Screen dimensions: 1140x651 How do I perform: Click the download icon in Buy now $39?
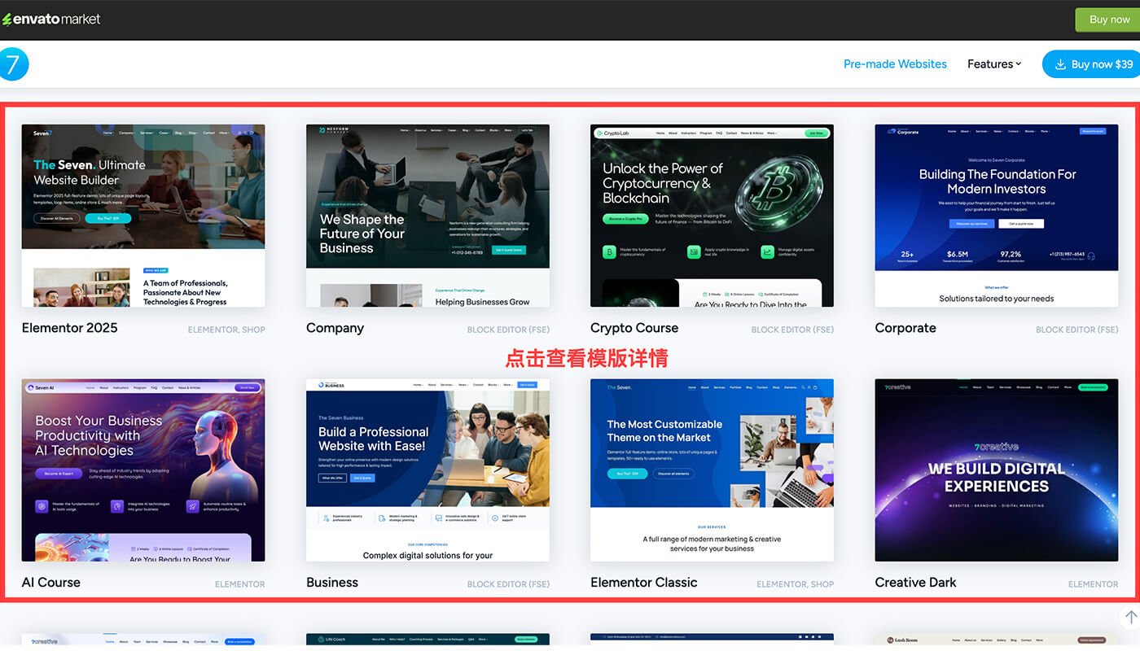(1060, 64)
